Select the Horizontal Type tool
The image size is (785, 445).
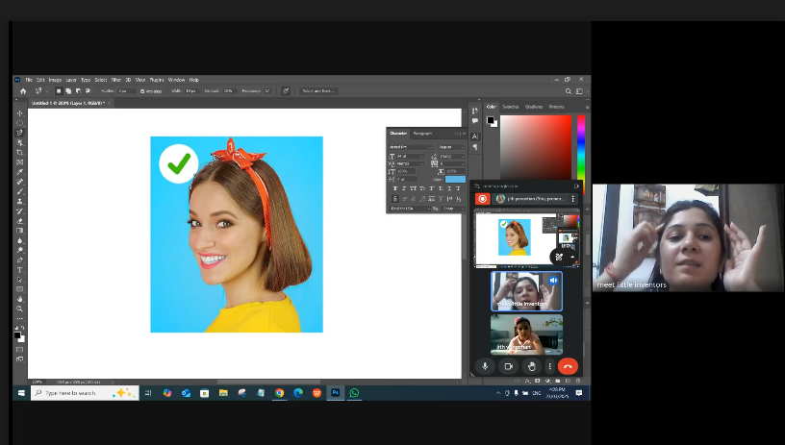[x=20, y=270]
